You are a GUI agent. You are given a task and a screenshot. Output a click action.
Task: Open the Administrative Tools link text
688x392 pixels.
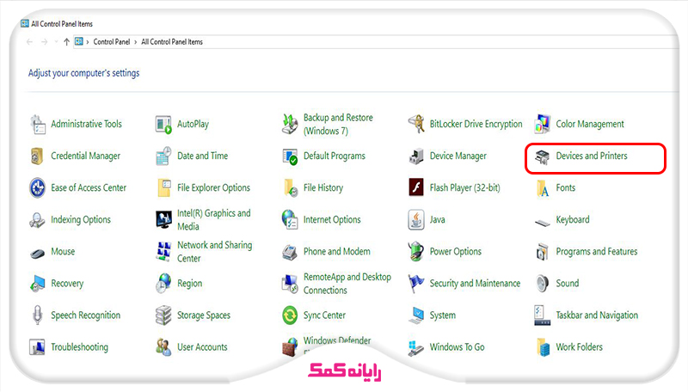tap(87, 124)
